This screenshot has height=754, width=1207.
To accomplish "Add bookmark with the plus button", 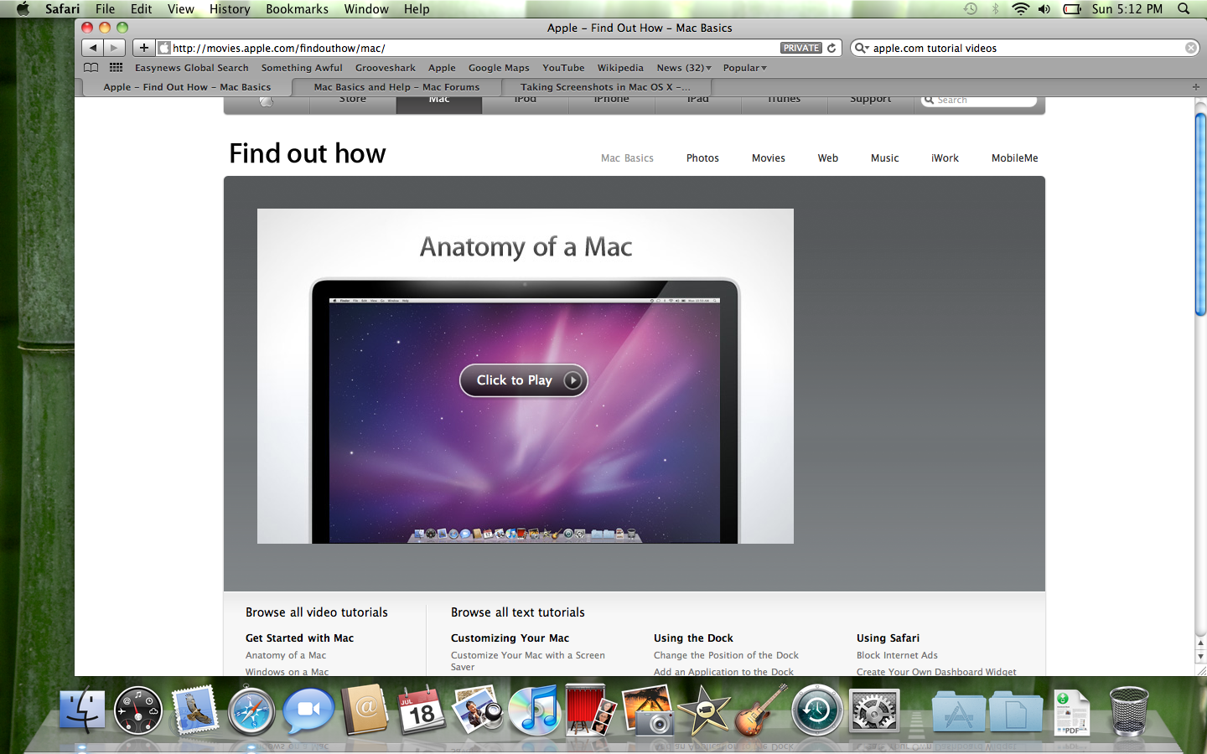I will (143, 48).
